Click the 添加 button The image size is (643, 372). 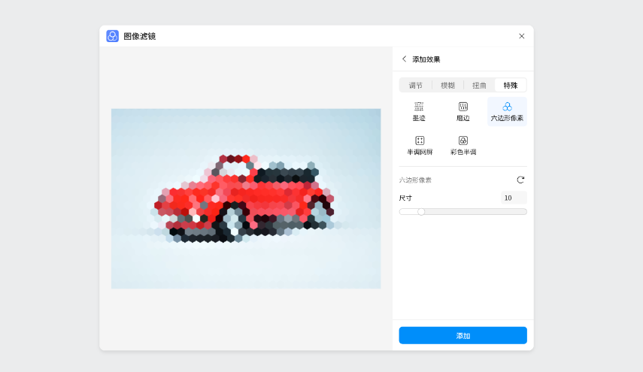pyautogui.click(x=463, y=335)
